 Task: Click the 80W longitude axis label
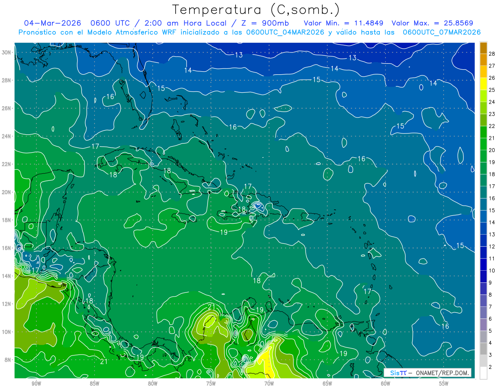pyautogui.click(x=153, y=384)
